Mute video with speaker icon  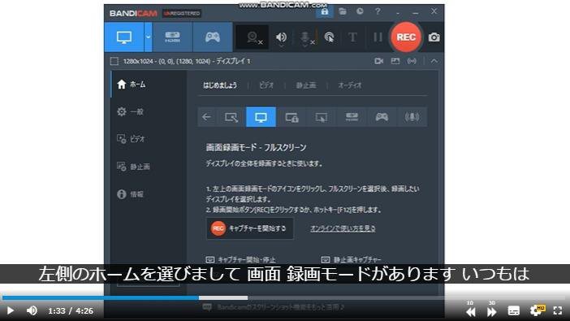coord(32,310)
